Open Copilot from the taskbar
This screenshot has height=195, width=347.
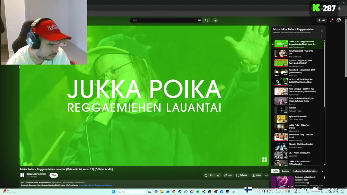[x=156, y=192]
